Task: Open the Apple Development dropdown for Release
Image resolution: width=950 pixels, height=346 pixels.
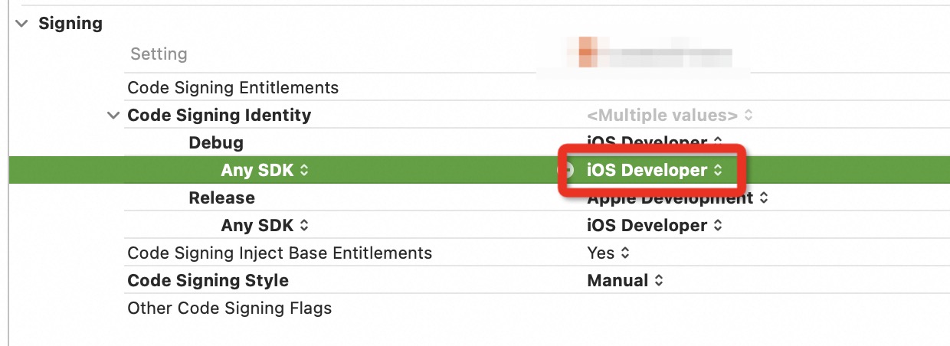Action: coord(676,198)
